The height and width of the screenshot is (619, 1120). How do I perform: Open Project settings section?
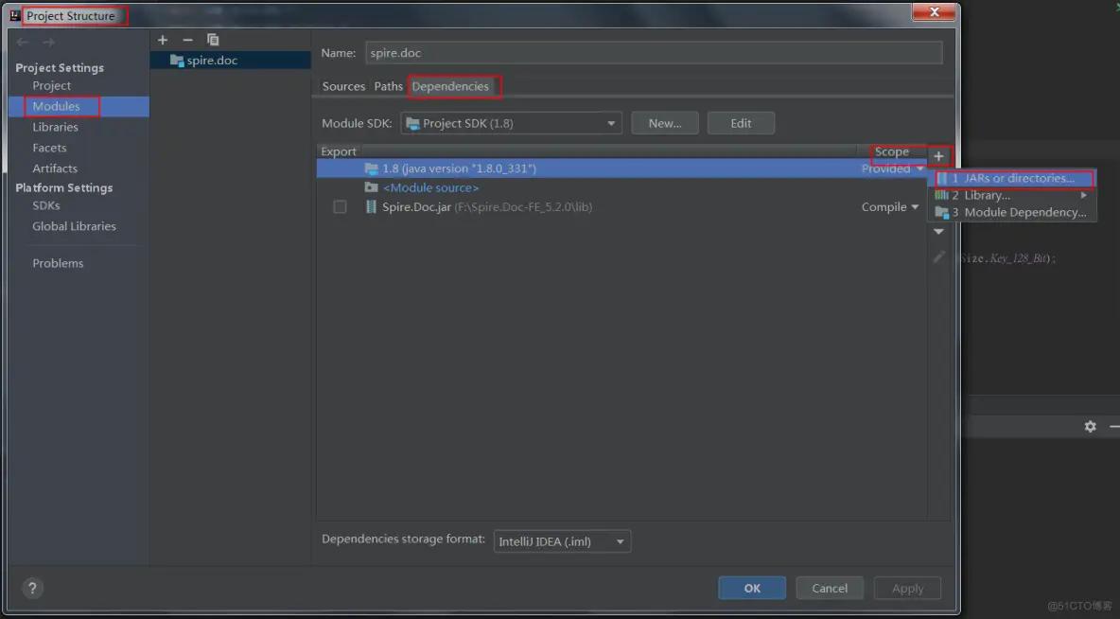tap(51, 85)
